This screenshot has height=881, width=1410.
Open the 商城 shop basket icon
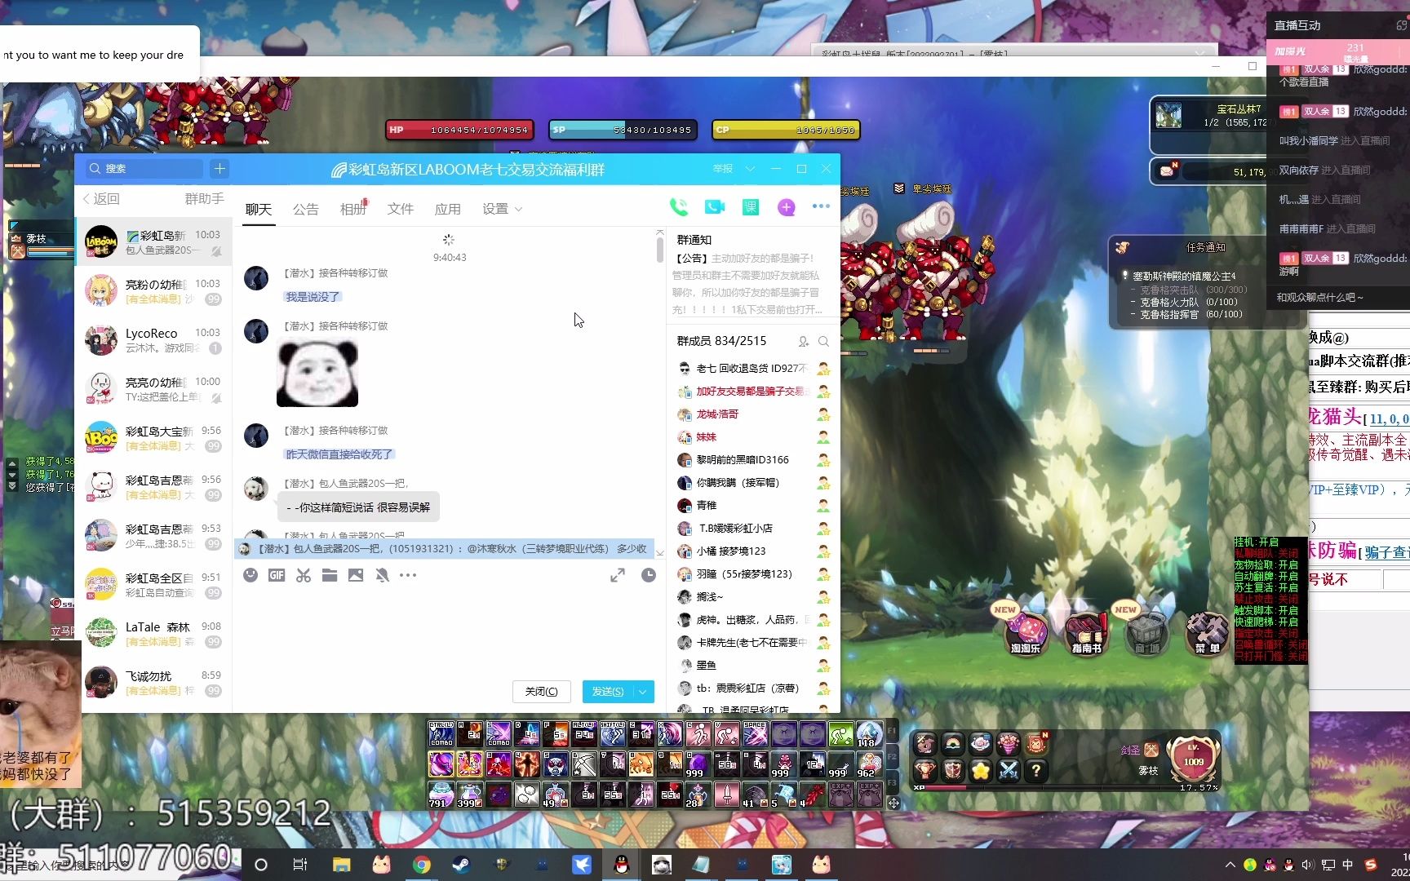(x=1146, y=633)
